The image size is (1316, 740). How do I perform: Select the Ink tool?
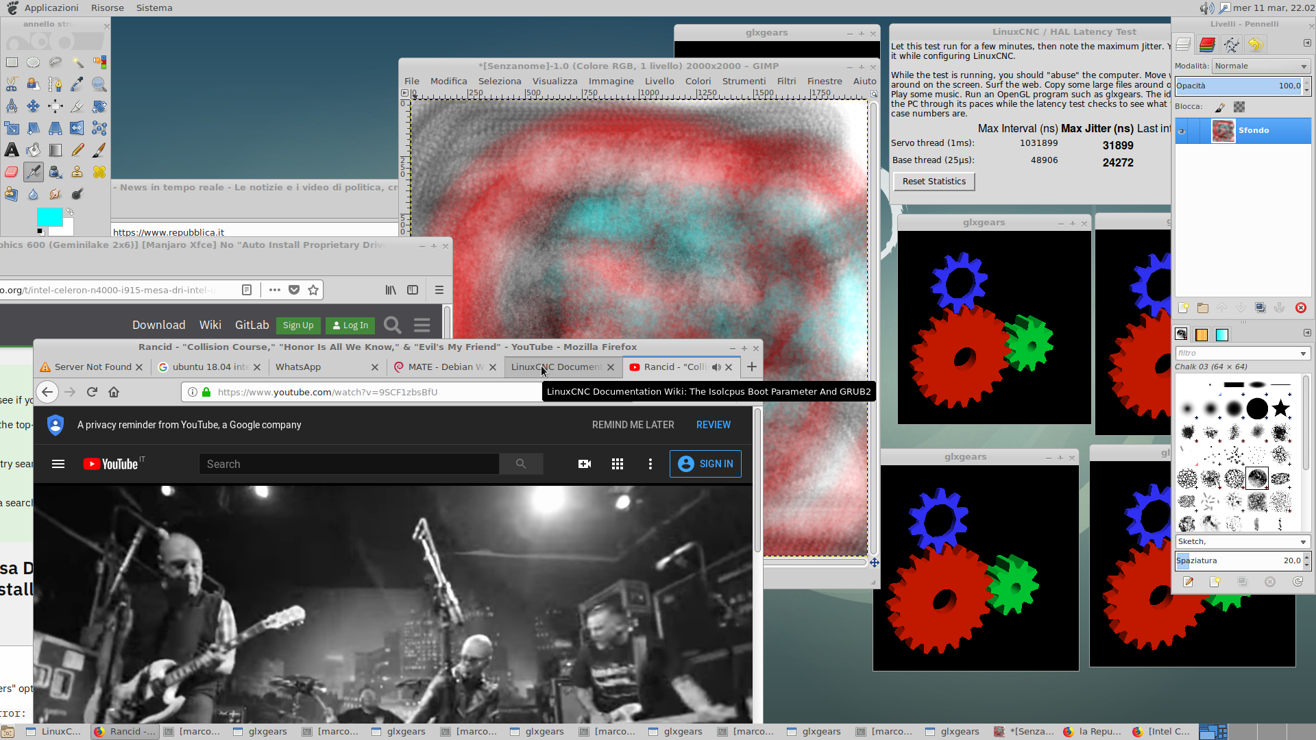[56, 172]
